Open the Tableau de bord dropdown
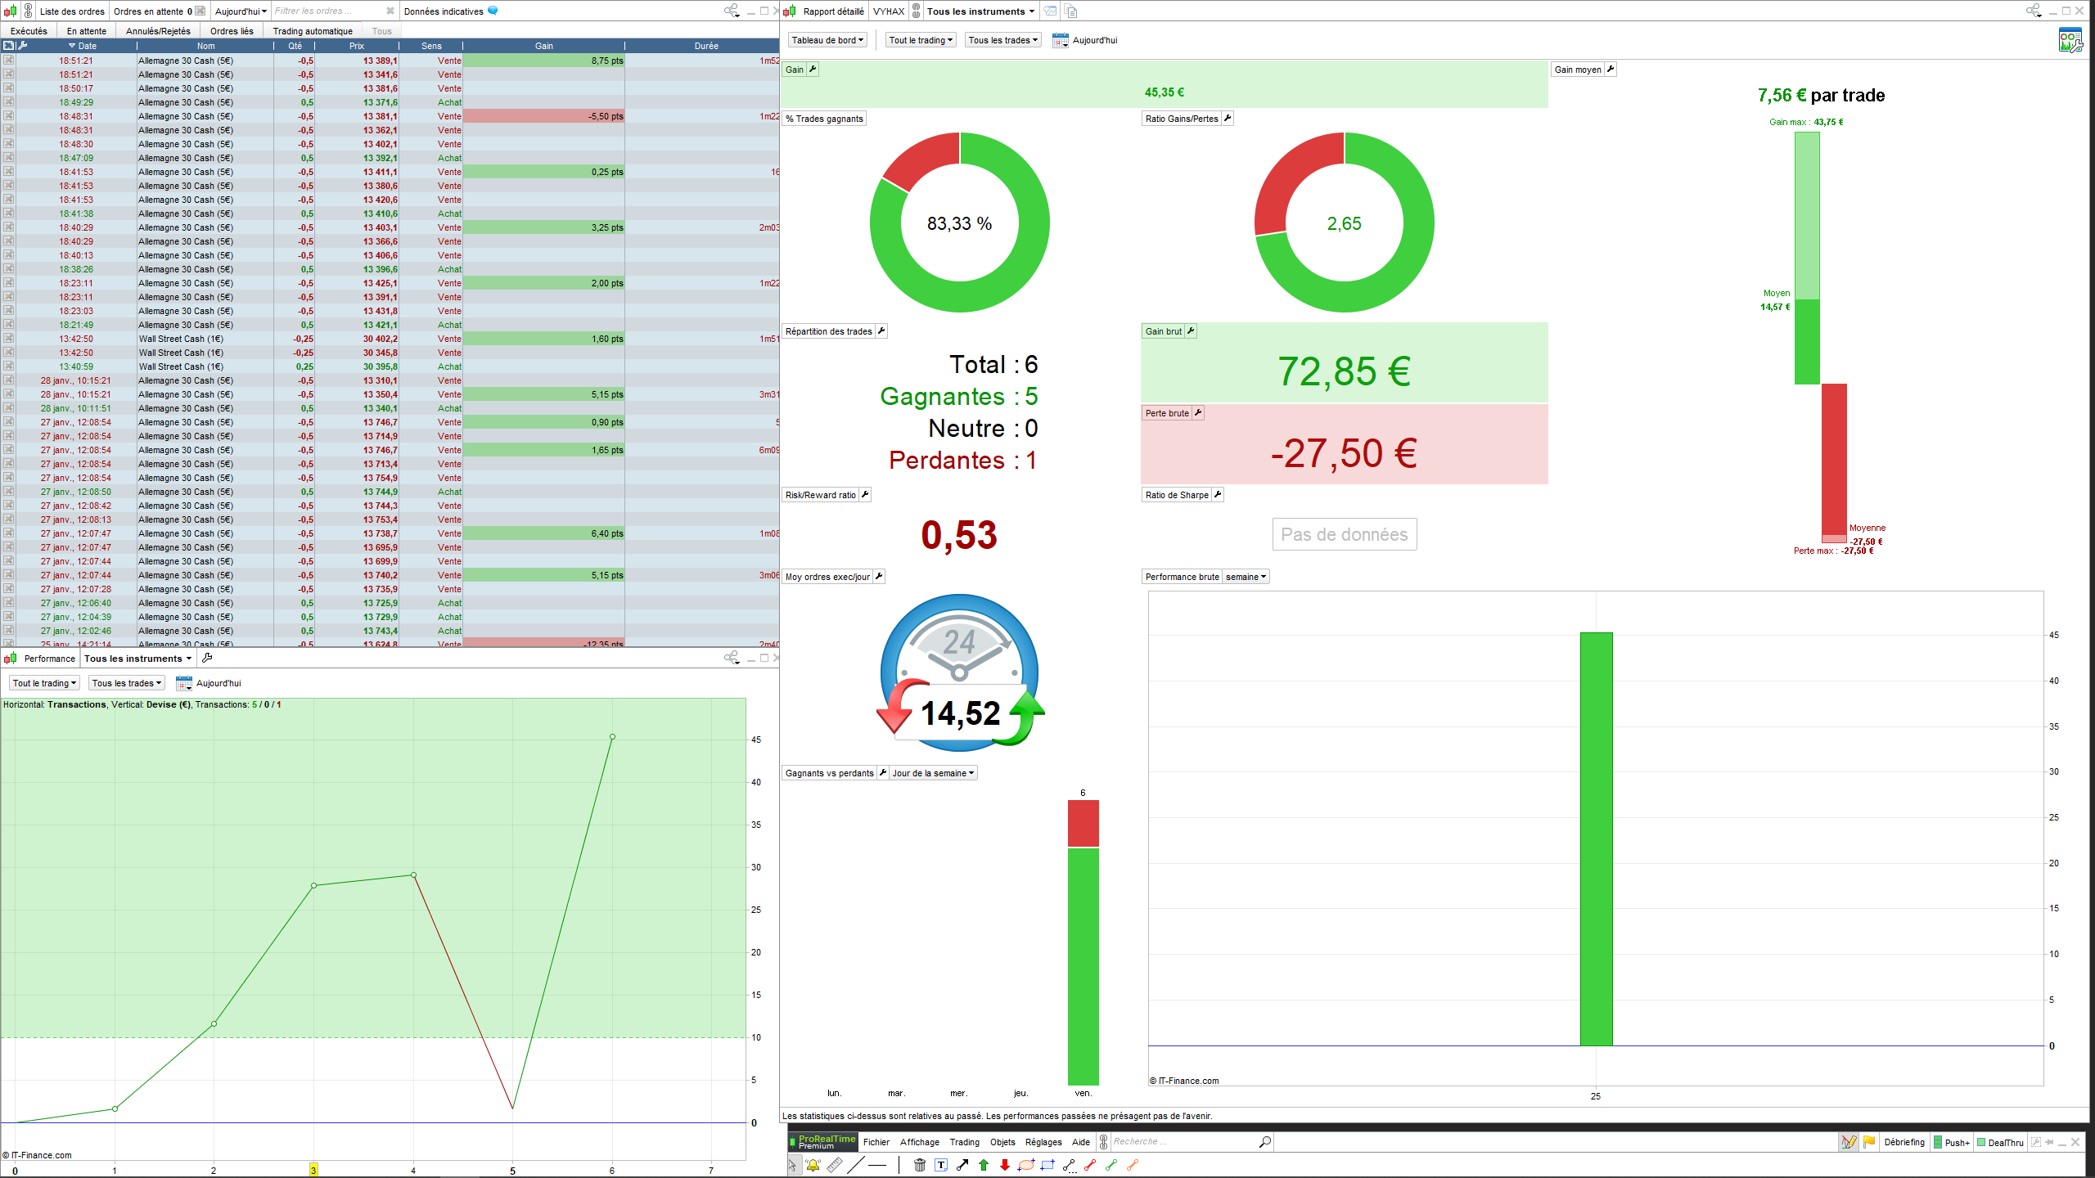The image size is (2095, 1178). [827, 40]
